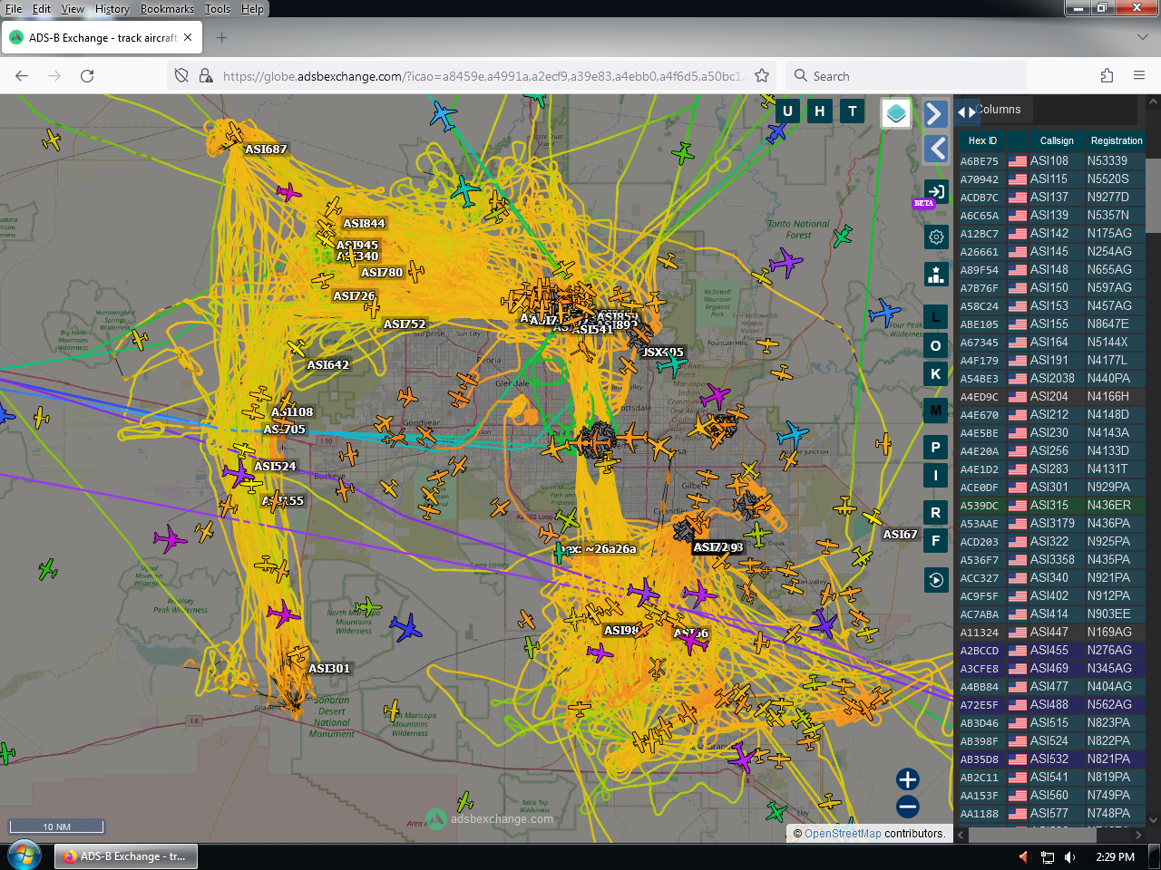Toggle the L labels button
Screen dimensions: 1161x870
(936, 317)
